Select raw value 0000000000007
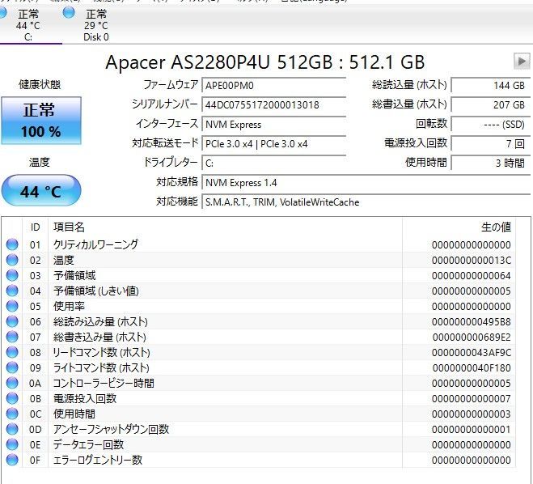The width and height of the screenshot is (533, 484). coord(472,399)
